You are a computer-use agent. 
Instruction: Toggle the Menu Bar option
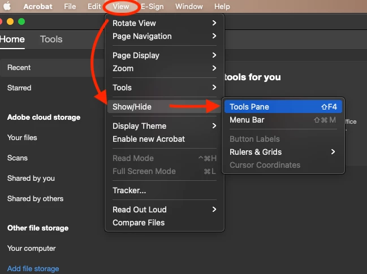(283, 120)
